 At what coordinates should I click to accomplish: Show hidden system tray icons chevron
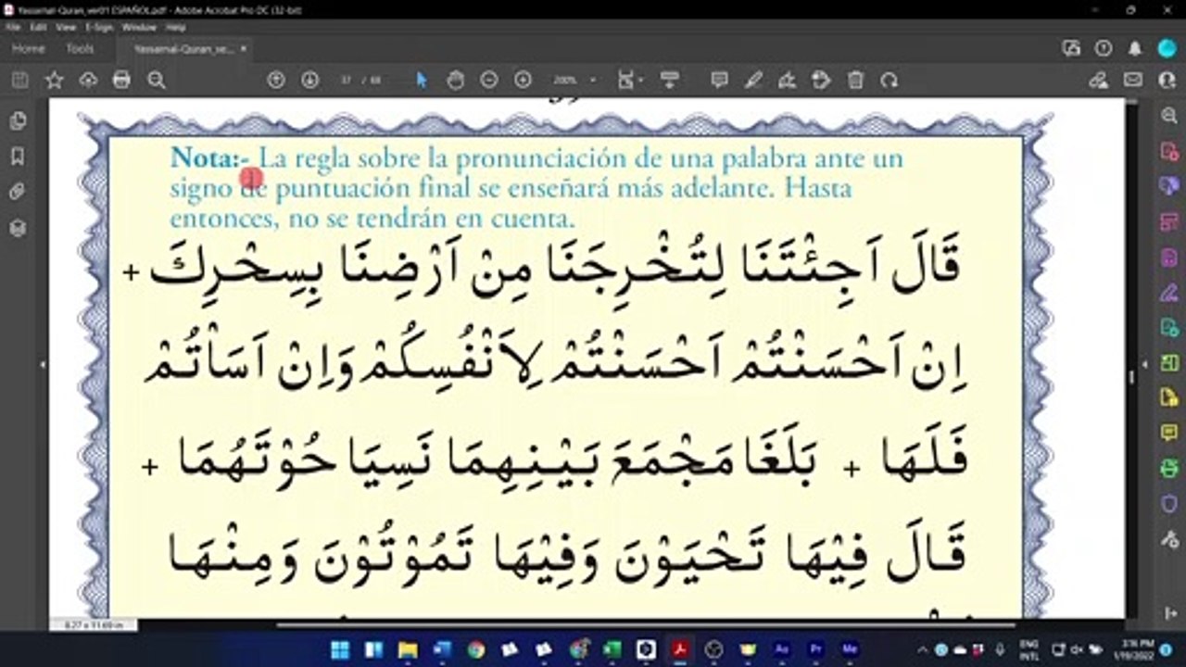tap(924, 649)
